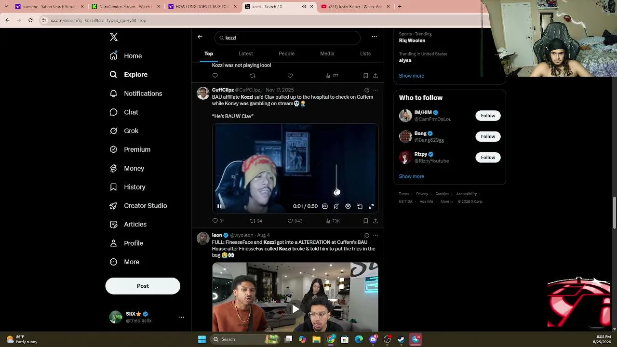Open account menu dots beside SliX

click(x=182, y=317)
